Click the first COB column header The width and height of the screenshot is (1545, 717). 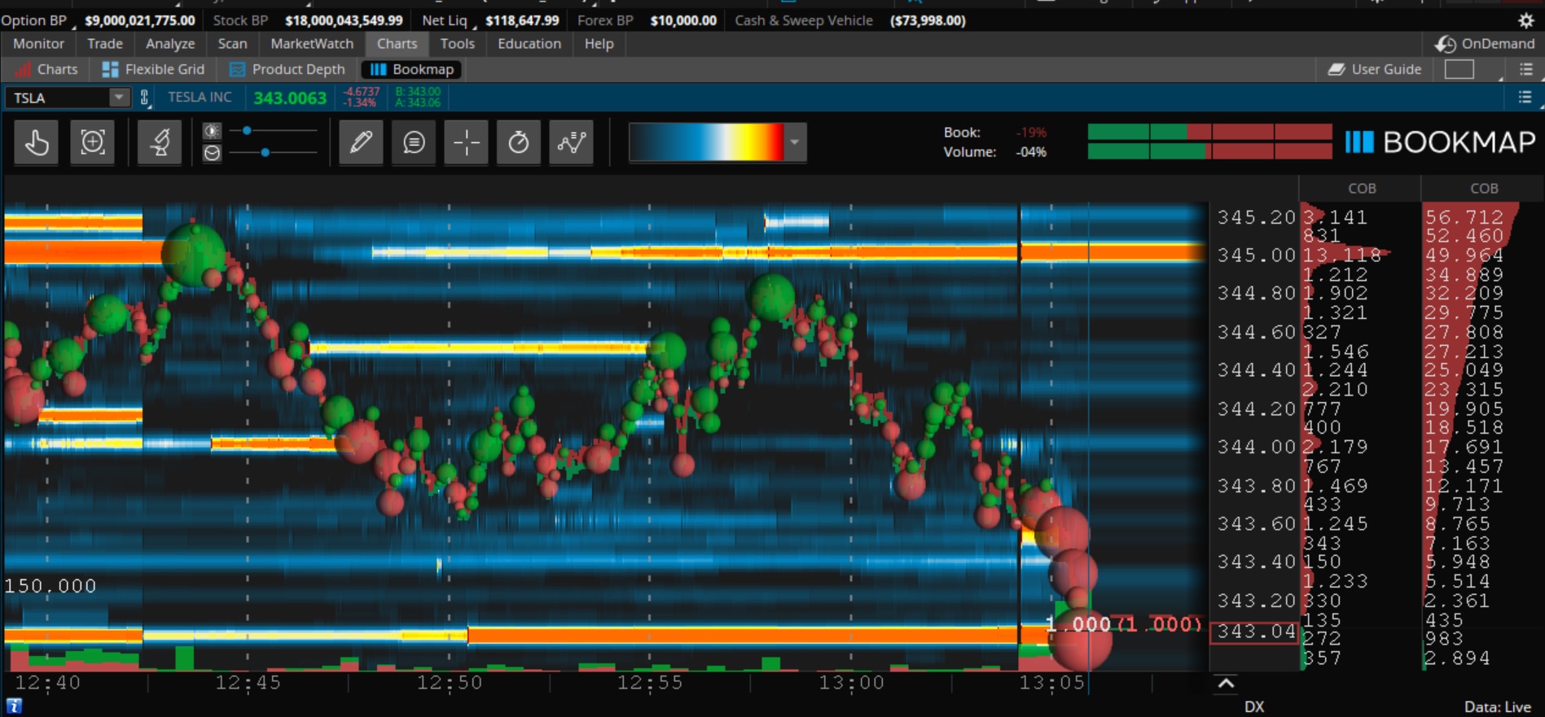coord(1362,189)
